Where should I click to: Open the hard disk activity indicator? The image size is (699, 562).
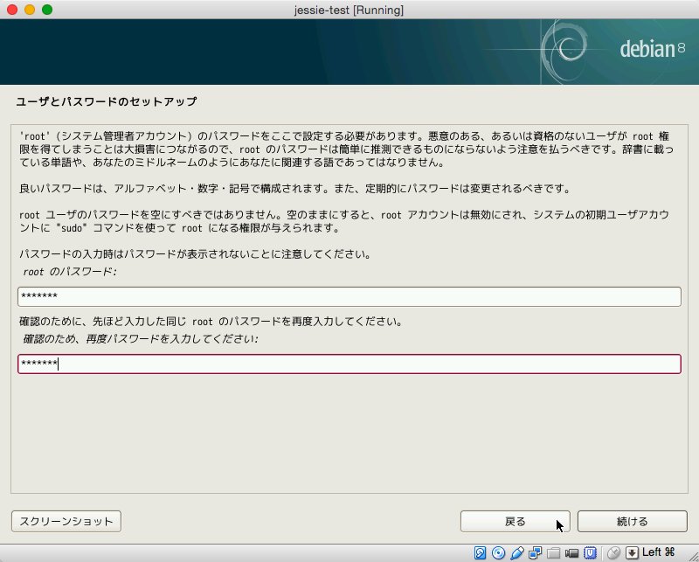tap(480, 553)
